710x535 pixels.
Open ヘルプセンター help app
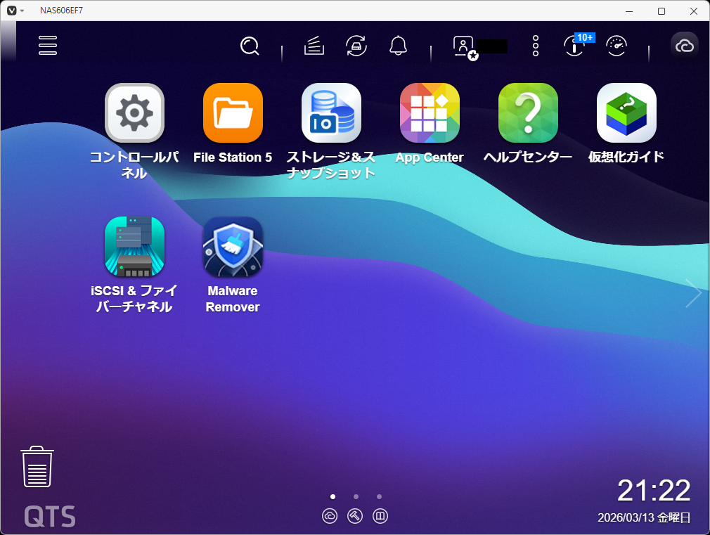coord(528,112)
